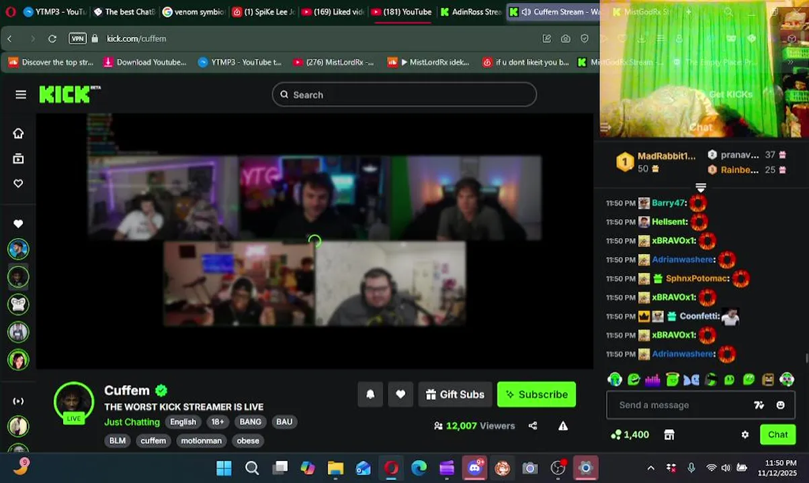This screenshot has width=809, height=483.
Task: Click into the Kick search field
Action: 404,95
